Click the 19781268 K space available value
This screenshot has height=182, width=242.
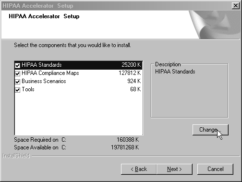[x=125, y=147]
